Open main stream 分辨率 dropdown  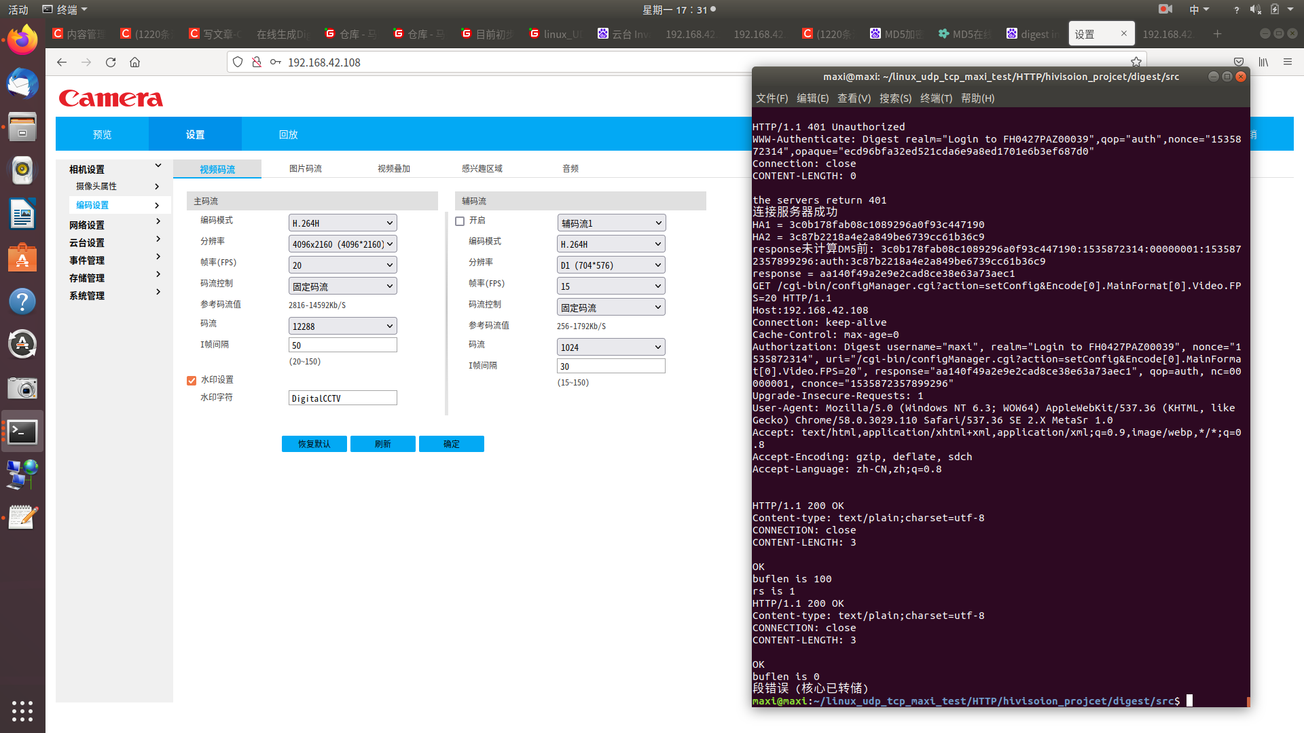pyautogui.click(x=342, y=244)
